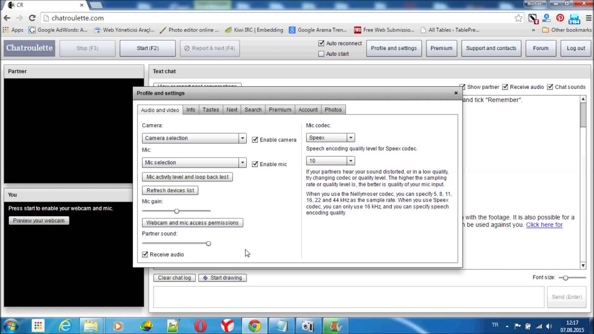
Task: Select the Audio and video tab
Action: [x=160, y=110]
